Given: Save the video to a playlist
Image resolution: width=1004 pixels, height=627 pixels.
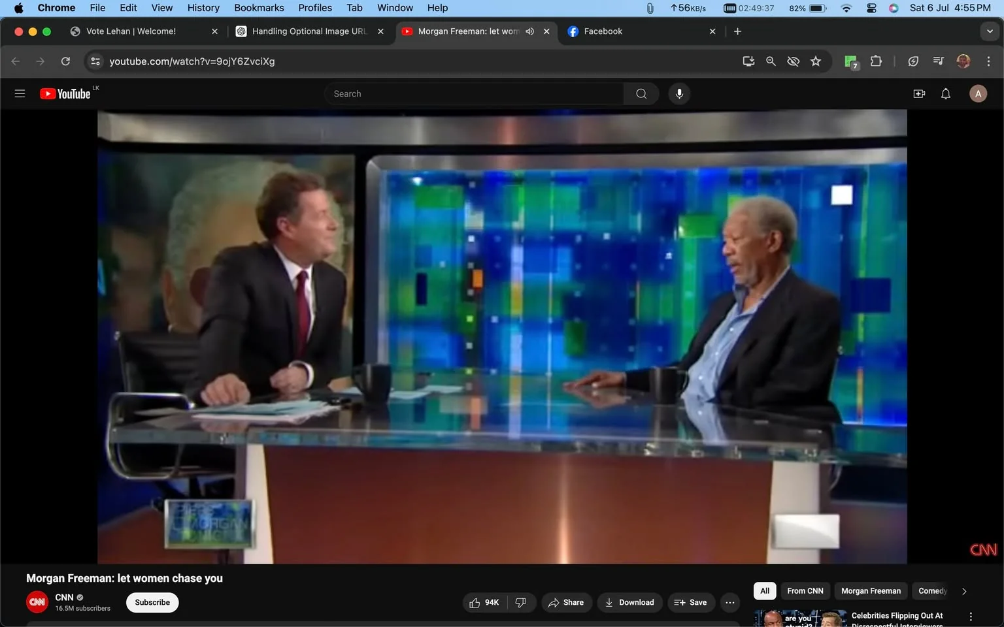Looking at the screenshot, I should [x=691, y=602].
